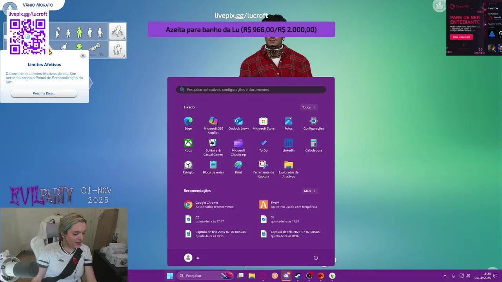Open the Relógio app

click(188, 167)
